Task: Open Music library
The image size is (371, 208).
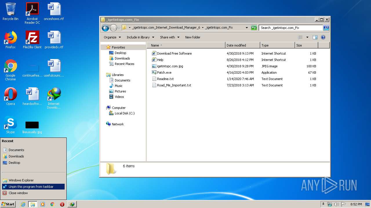Action: 119,86
